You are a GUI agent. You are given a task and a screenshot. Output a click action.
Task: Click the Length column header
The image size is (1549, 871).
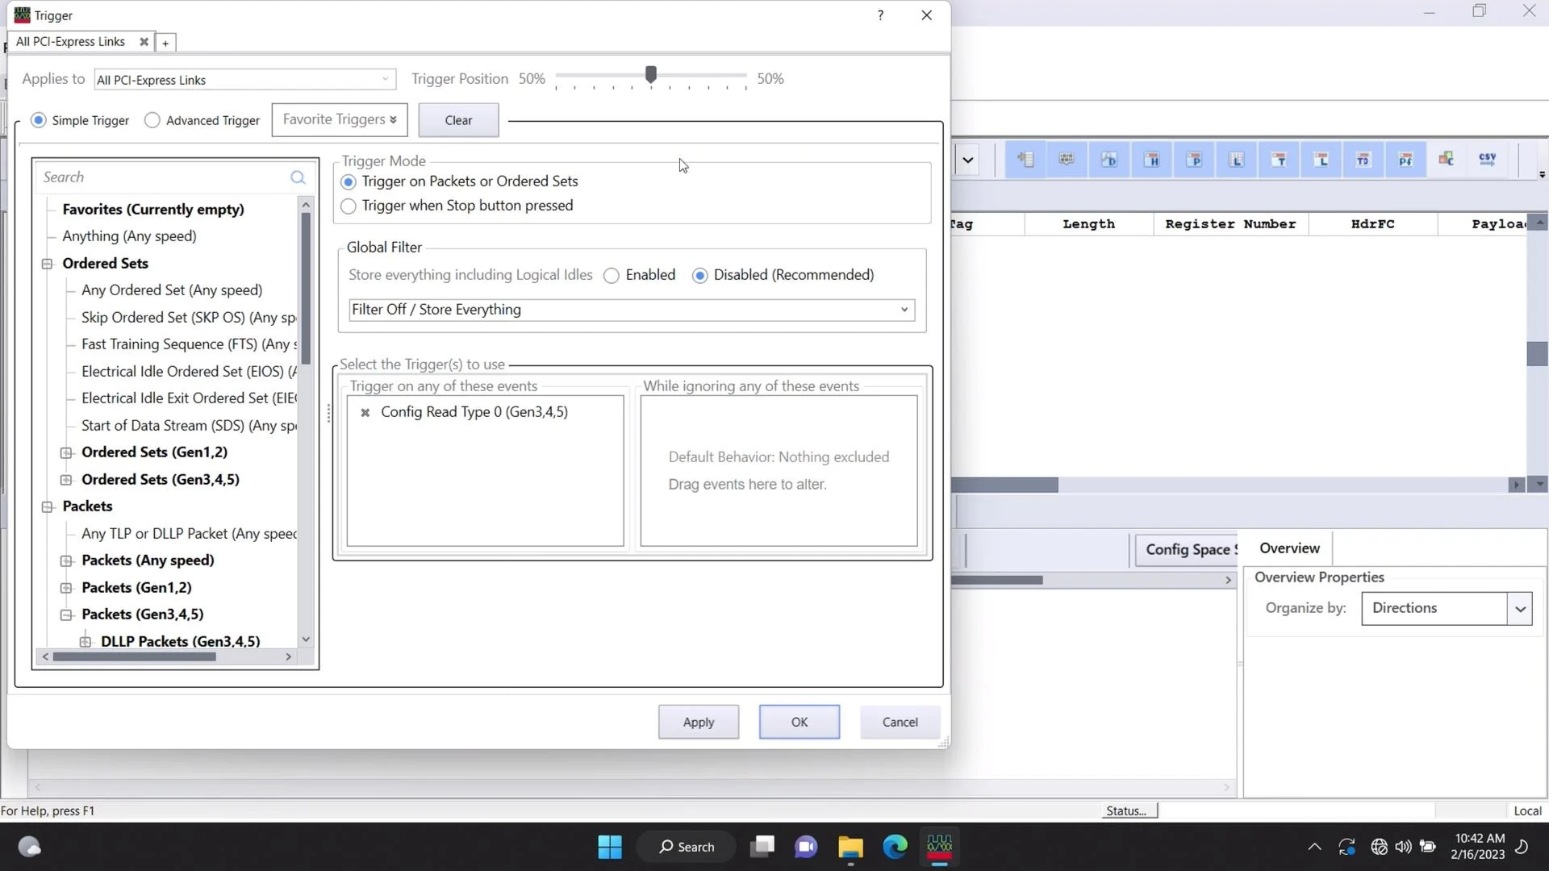(1088, 224)
